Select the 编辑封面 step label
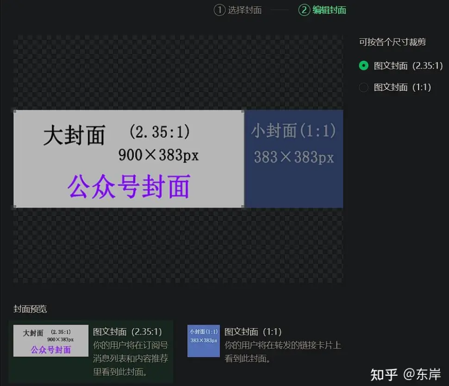The image size is (449, 386). click(329, 10)
